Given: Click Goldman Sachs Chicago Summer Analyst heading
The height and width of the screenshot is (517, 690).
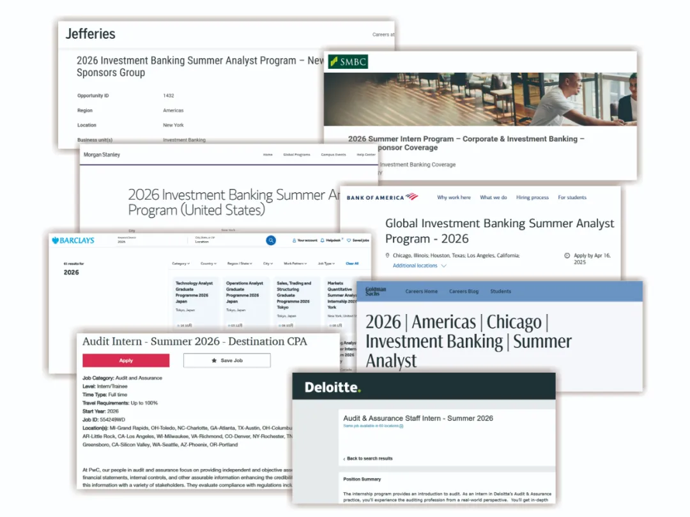Looking at the screenshot, I should point(469,341).
